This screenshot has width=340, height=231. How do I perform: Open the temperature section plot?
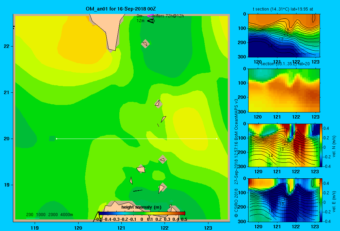point(284,36)
